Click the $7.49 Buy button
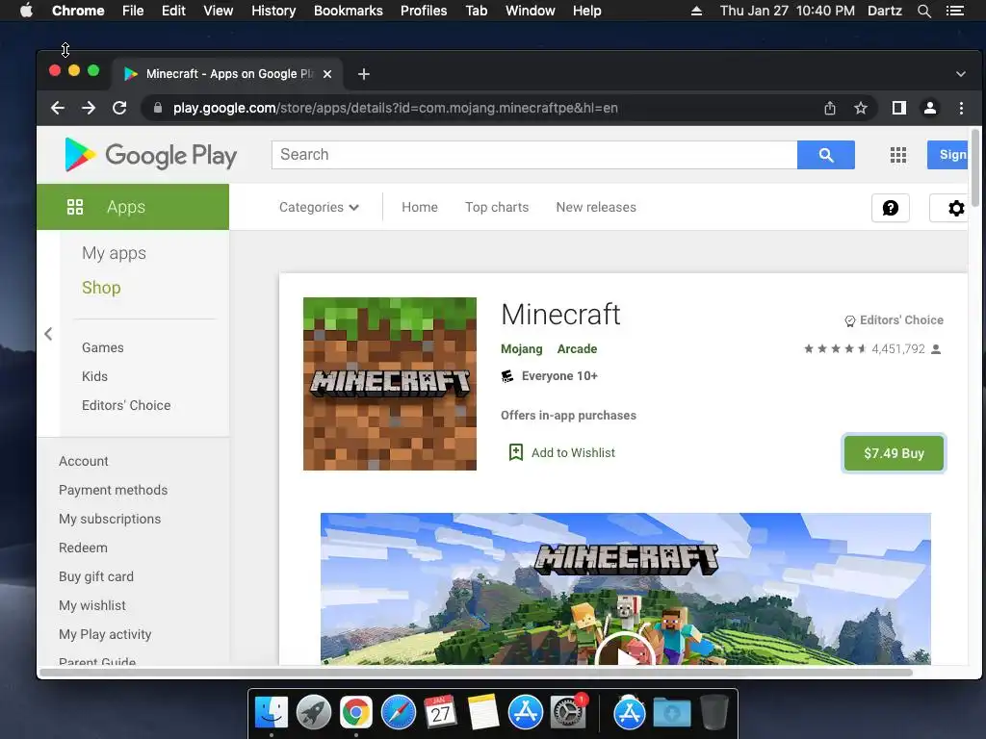 [x=894, y=453]
